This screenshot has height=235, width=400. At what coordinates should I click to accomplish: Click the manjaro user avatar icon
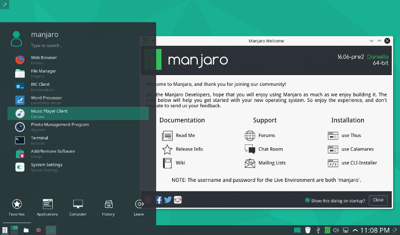click(16, 39)
